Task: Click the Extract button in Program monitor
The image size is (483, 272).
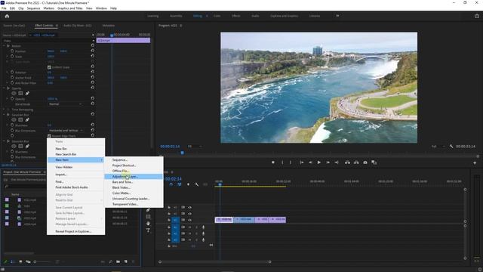Action: click(x=356, y=162)
